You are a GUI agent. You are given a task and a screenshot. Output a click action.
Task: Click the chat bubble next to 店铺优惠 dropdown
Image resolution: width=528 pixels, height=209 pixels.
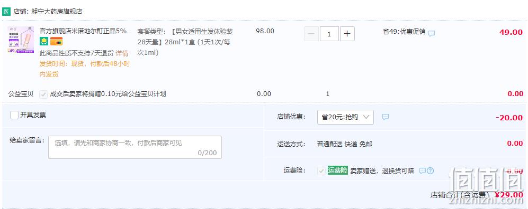tap(386, 117)
